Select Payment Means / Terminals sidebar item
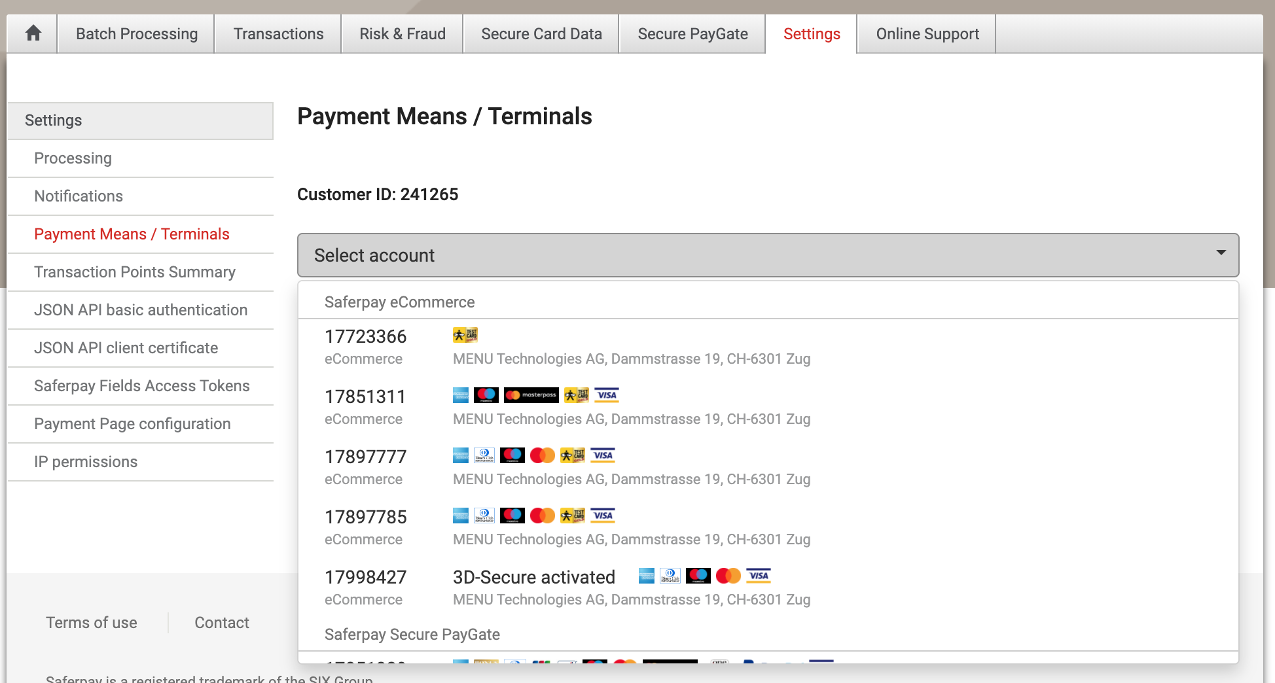Screen dimensions: 1275x683 pos(141,234)
